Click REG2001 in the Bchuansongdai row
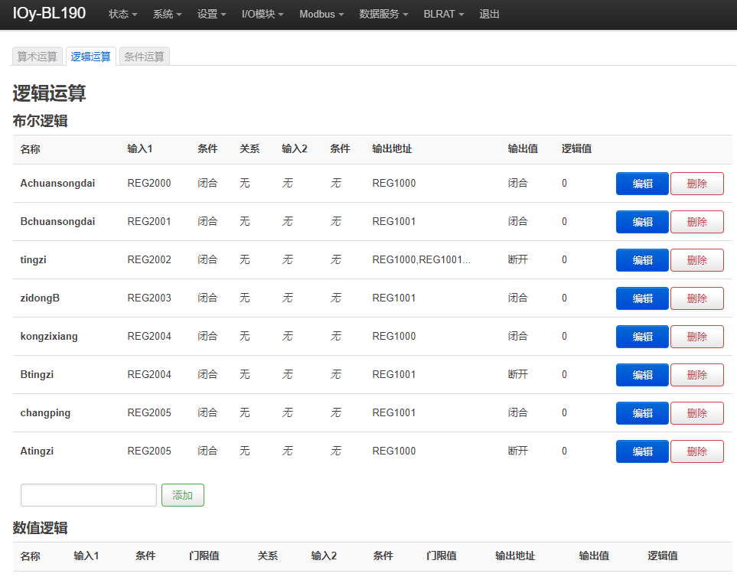The width and height of the screenshot is (737, 580). 149,221
